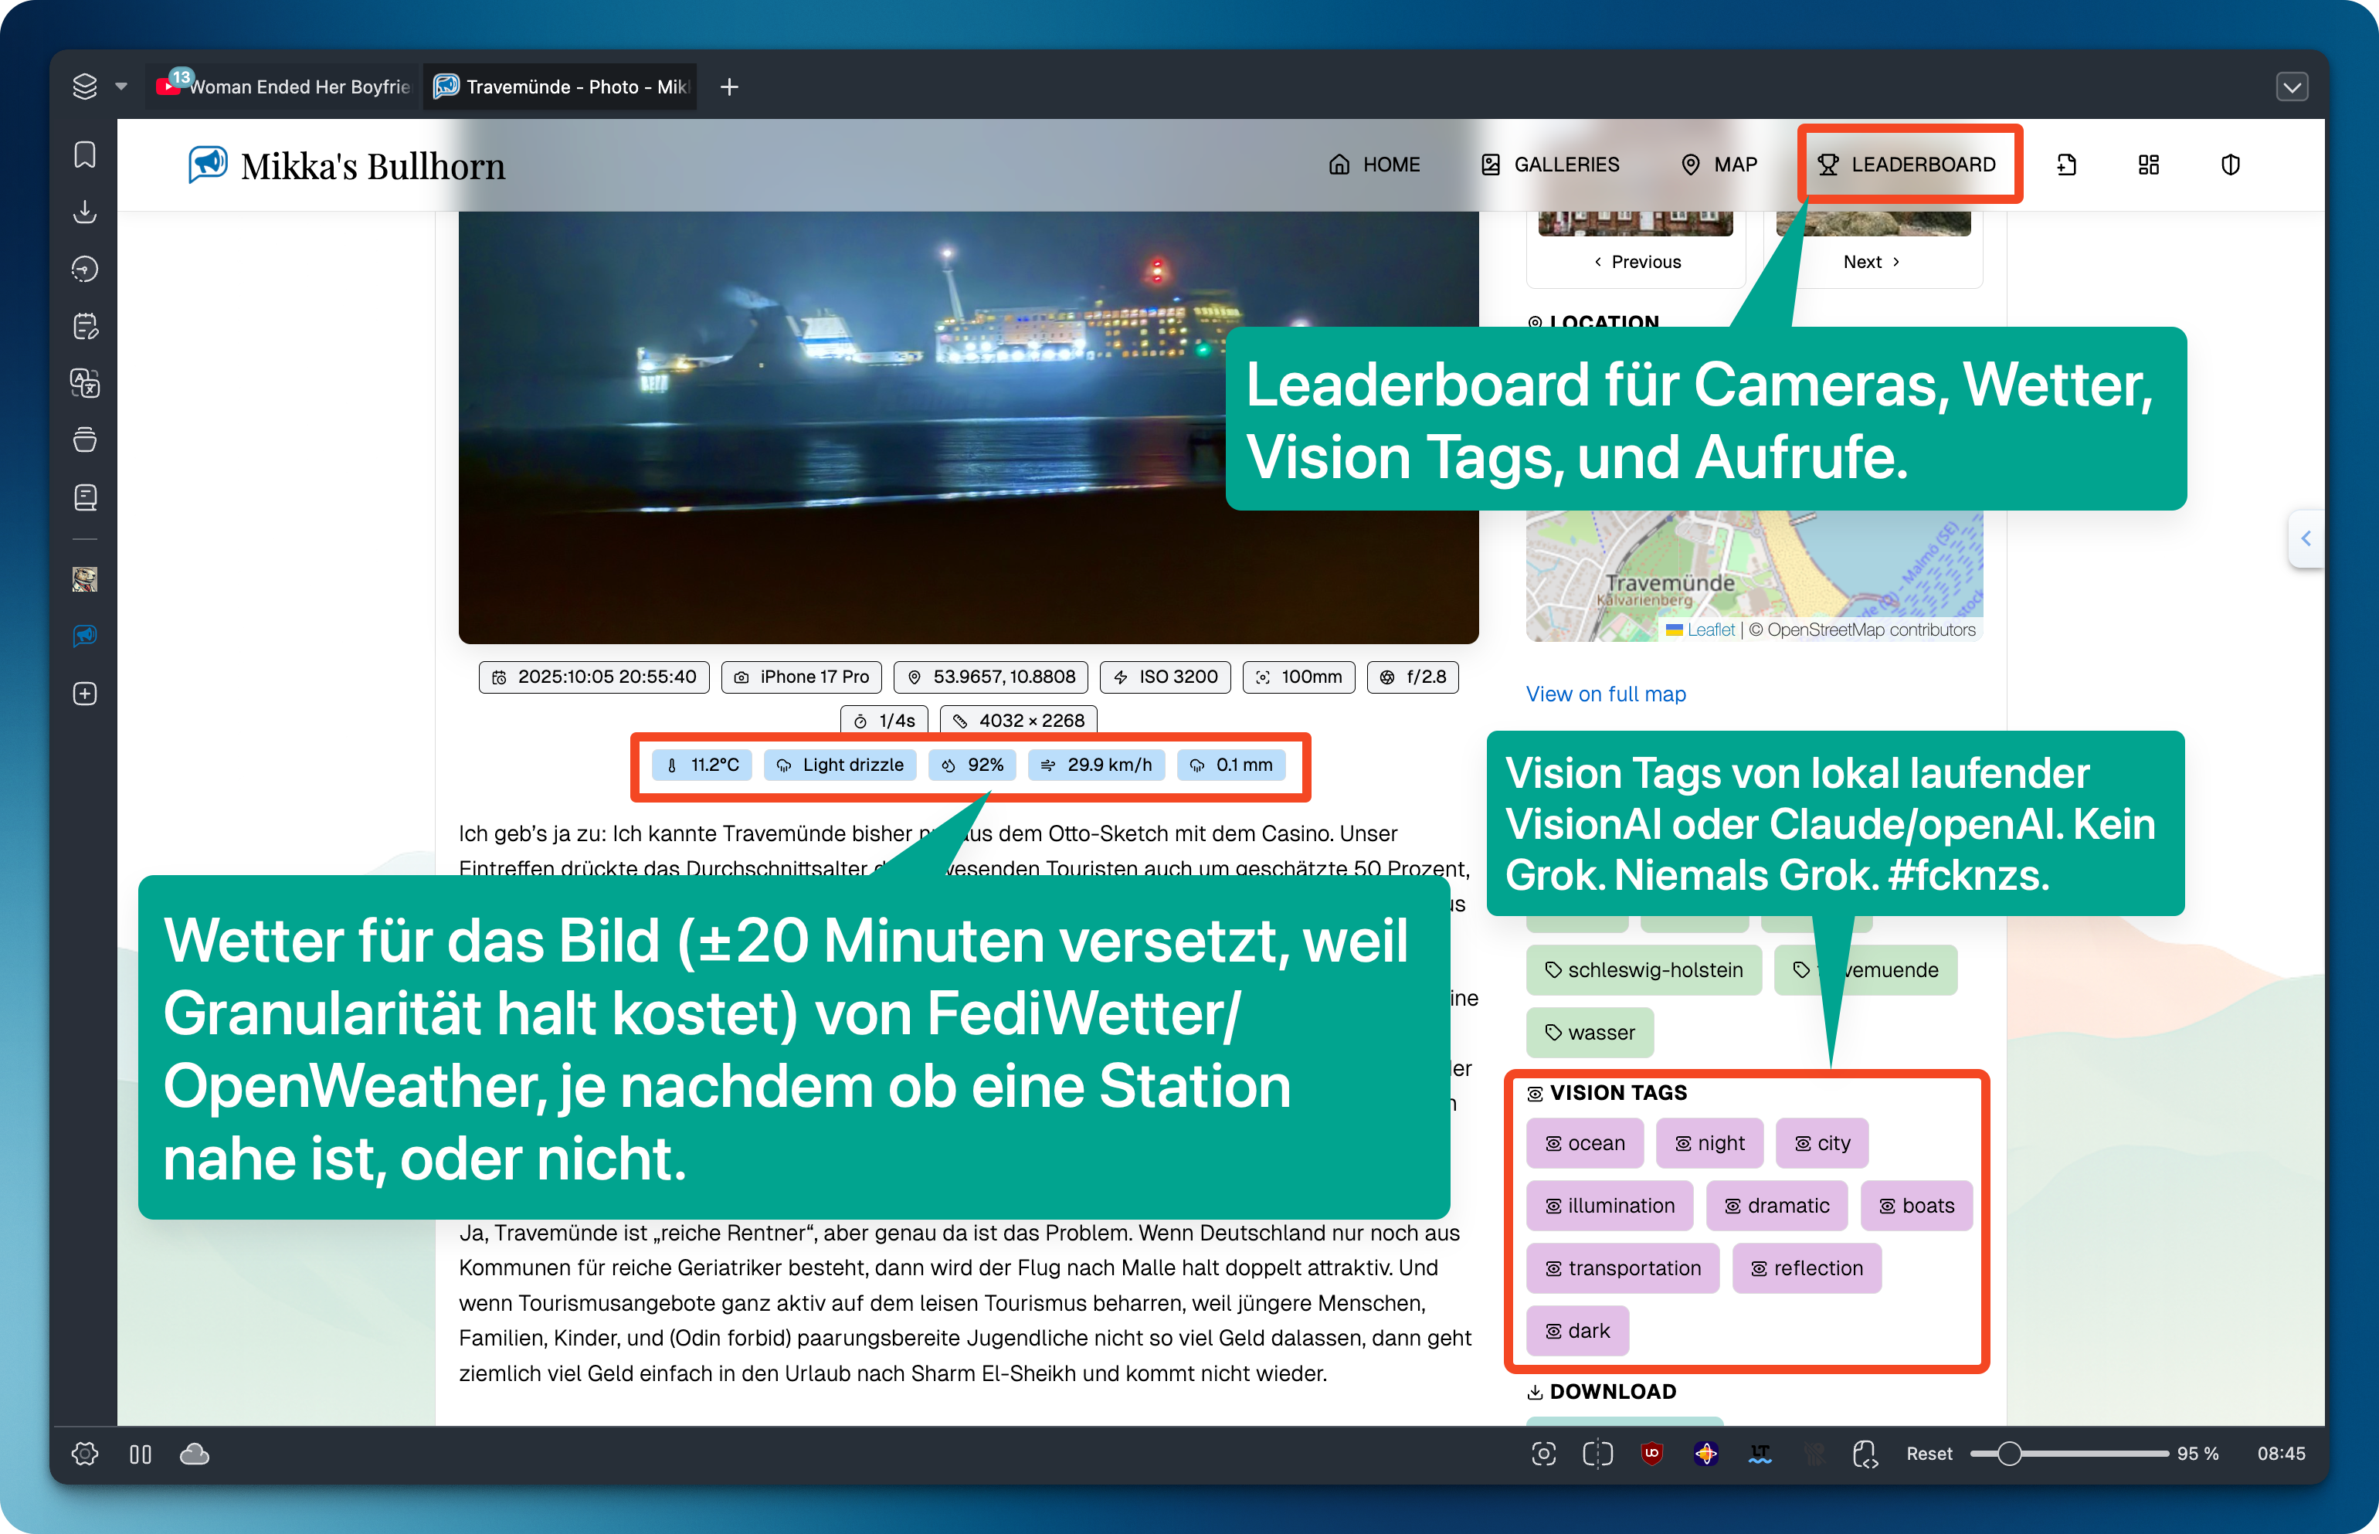The height and width of the screenshot is (1534, 2379).
Task: Click the Capture page screenshot icon
Action: 1543,1454
